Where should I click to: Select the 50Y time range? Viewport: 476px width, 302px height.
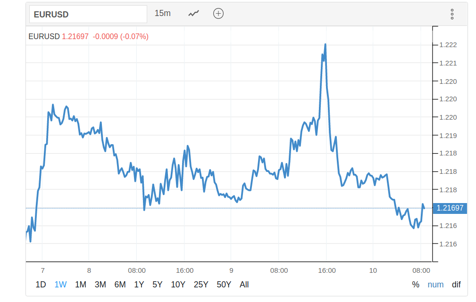[224, 285]
